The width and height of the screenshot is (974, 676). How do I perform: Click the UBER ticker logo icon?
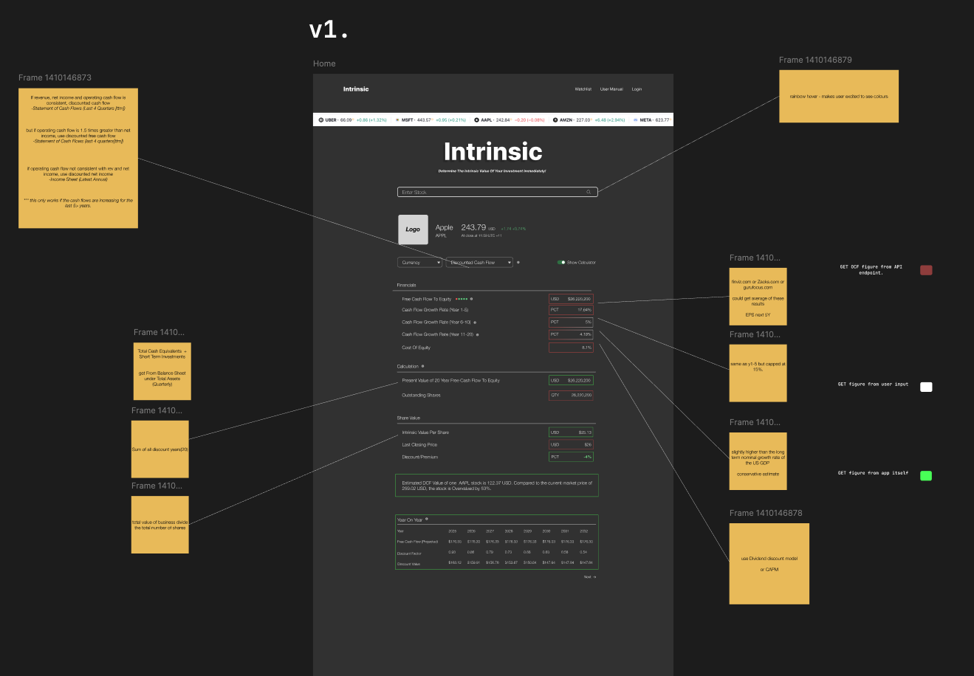pyautogui.click(x=321, y=120)
